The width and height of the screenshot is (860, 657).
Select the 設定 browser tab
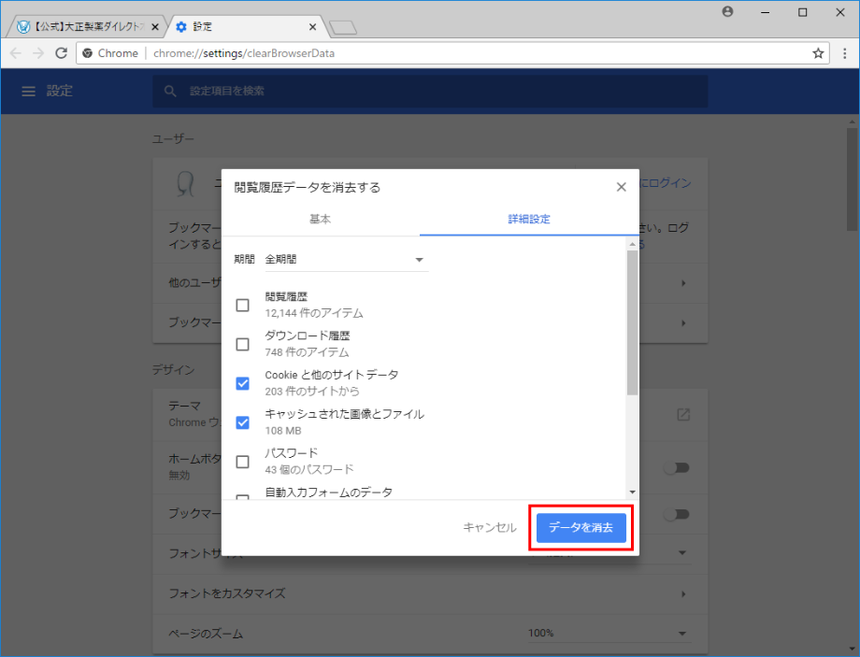[247, 27]
